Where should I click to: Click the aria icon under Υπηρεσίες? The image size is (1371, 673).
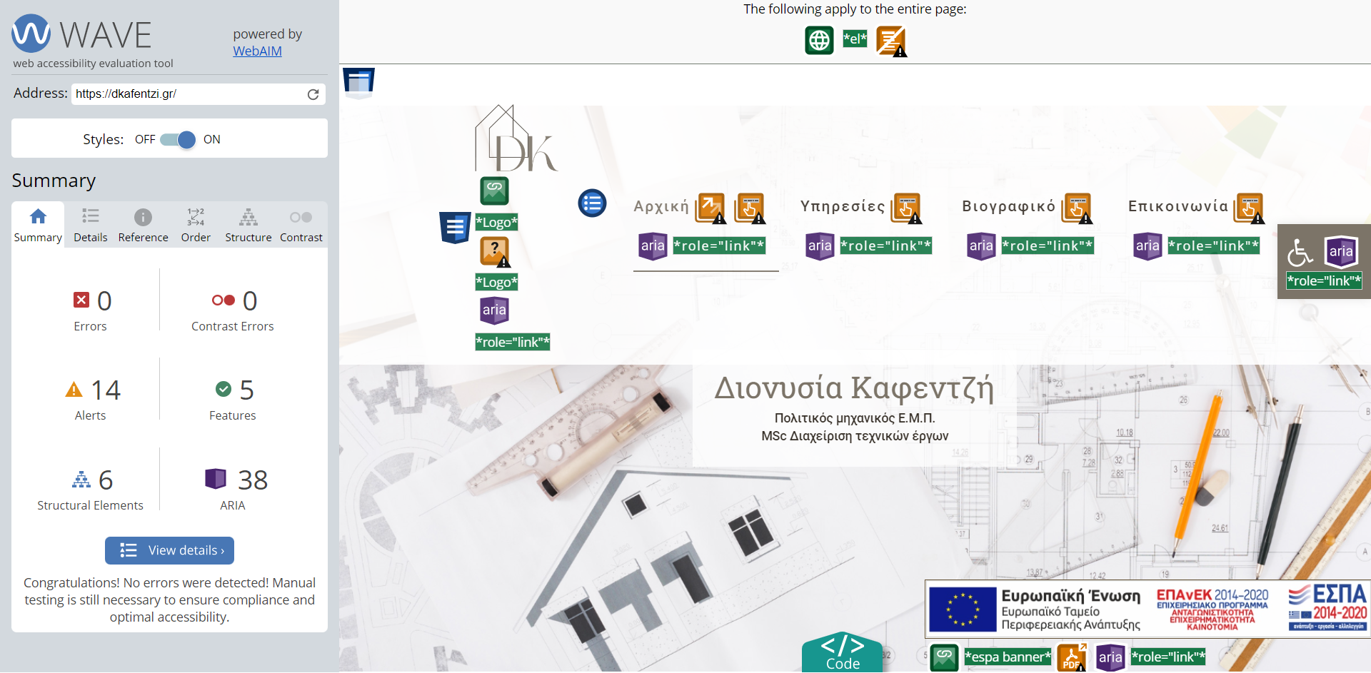click(820, 246)
